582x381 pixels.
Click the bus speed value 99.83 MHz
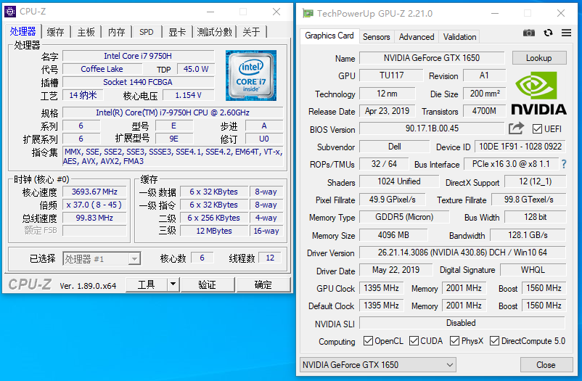point(94,218)
